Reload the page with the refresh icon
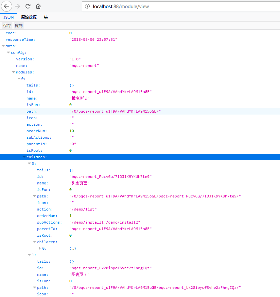This screenshot has width=280, height=297. [x=28, y=6]
